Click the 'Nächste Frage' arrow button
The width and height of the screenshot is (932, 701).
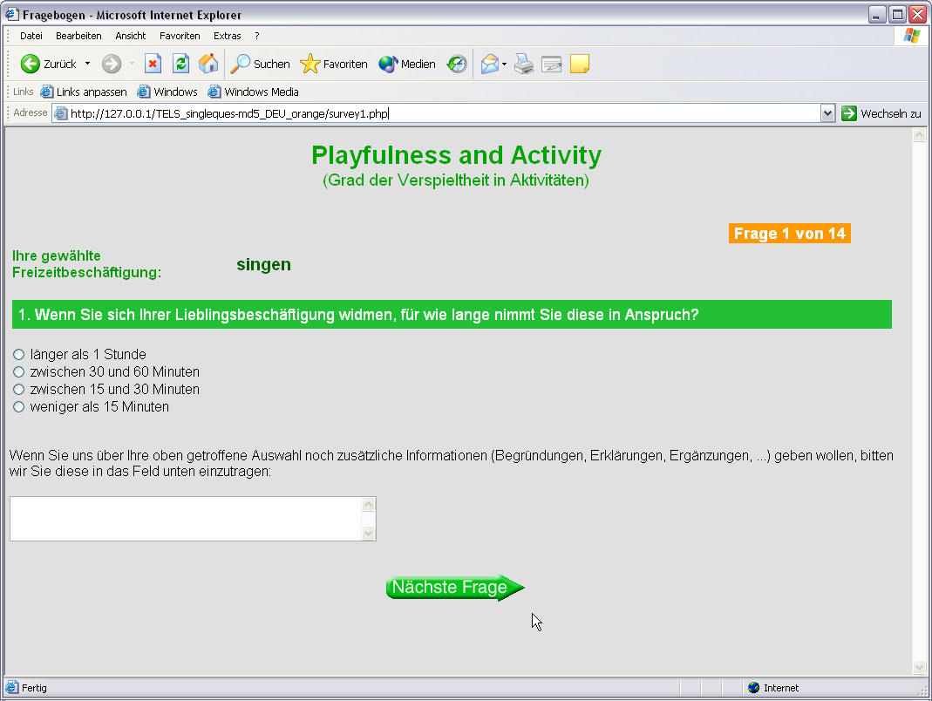(x=454, y=588)
